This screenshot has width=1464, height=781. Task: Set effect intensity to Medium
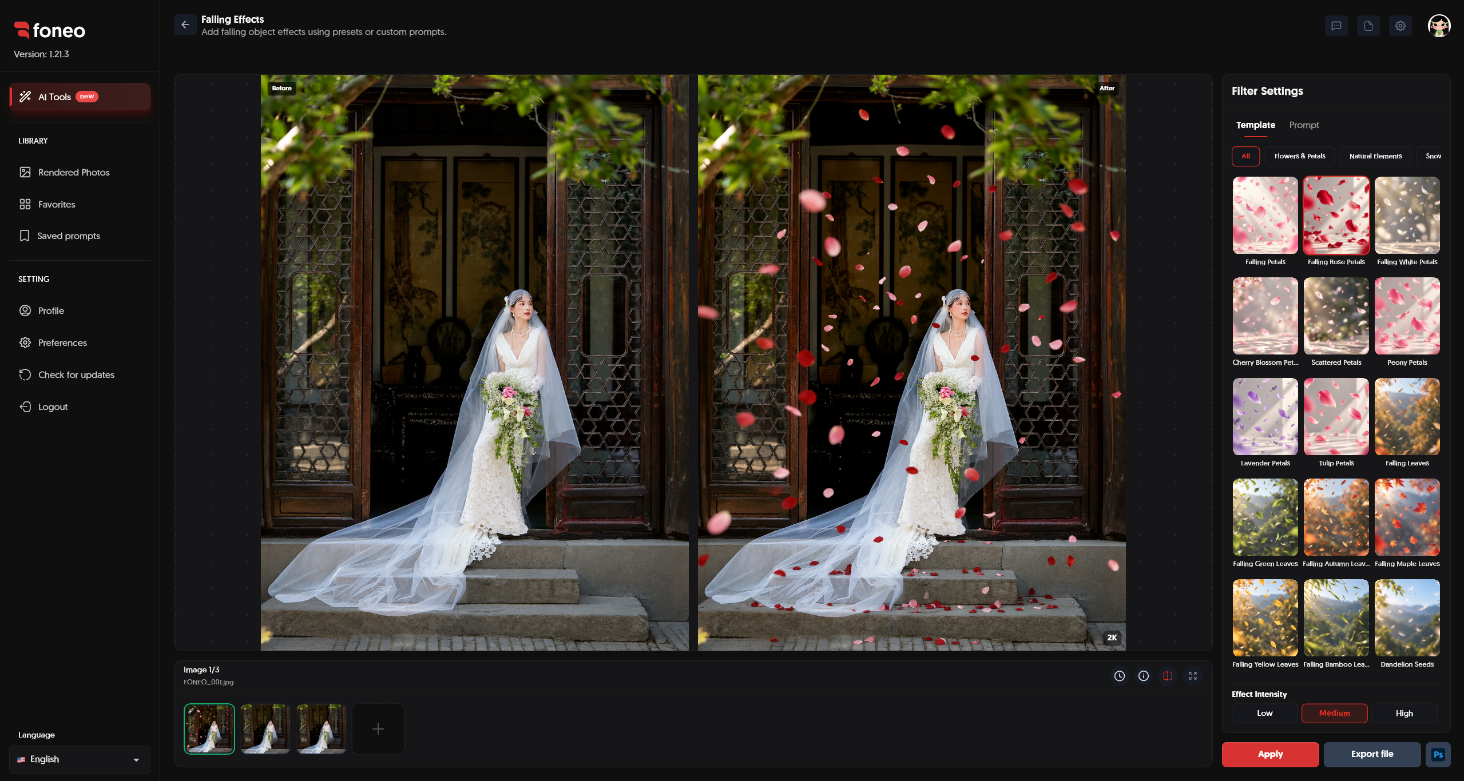[1334, 714]
